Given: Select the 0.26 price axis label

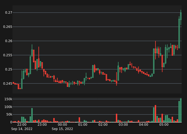Looking at the screenshot, I should click(9, 41).
